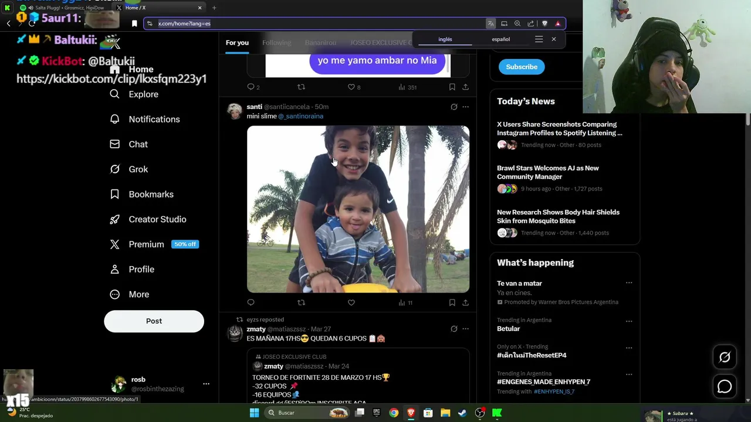Repost santi's mini slime post
Screen dimensions: 751x422
point(301,302)
